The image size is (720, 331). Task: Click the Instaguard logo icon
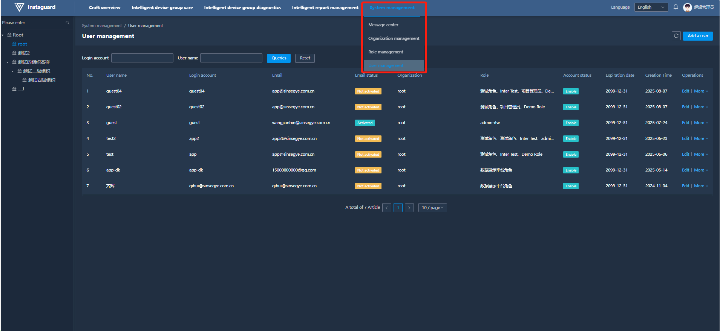point(19,7)
